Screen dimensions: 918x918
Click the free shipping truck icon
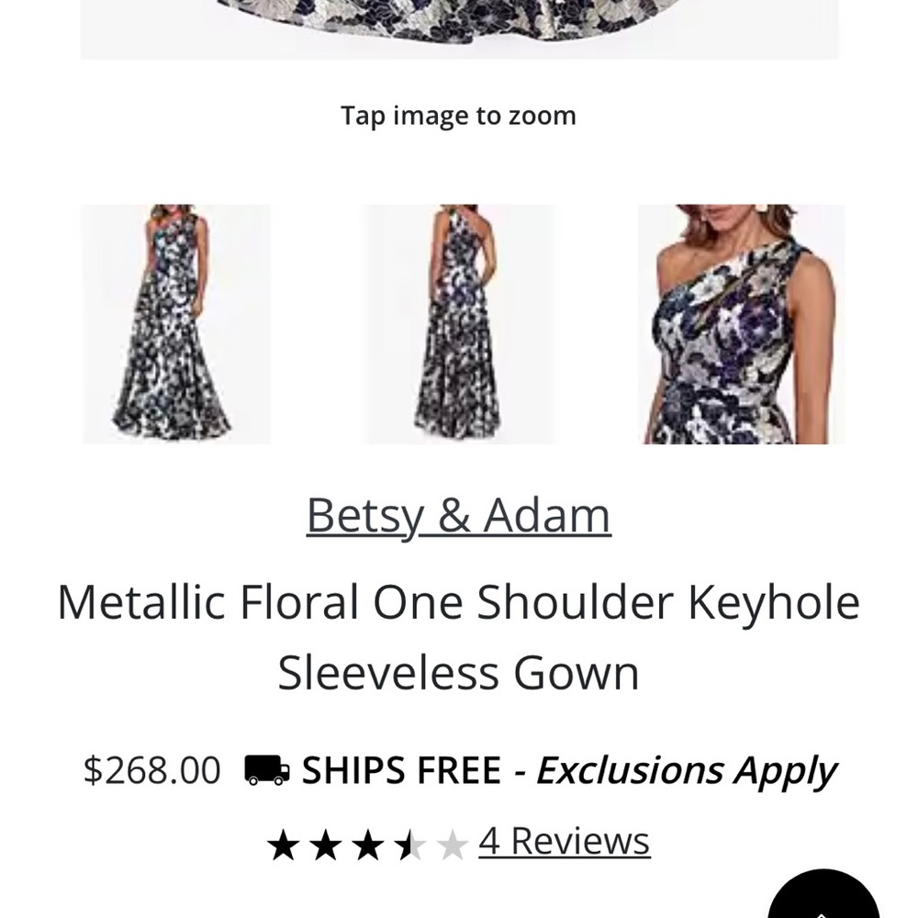(x=264, y=770)
